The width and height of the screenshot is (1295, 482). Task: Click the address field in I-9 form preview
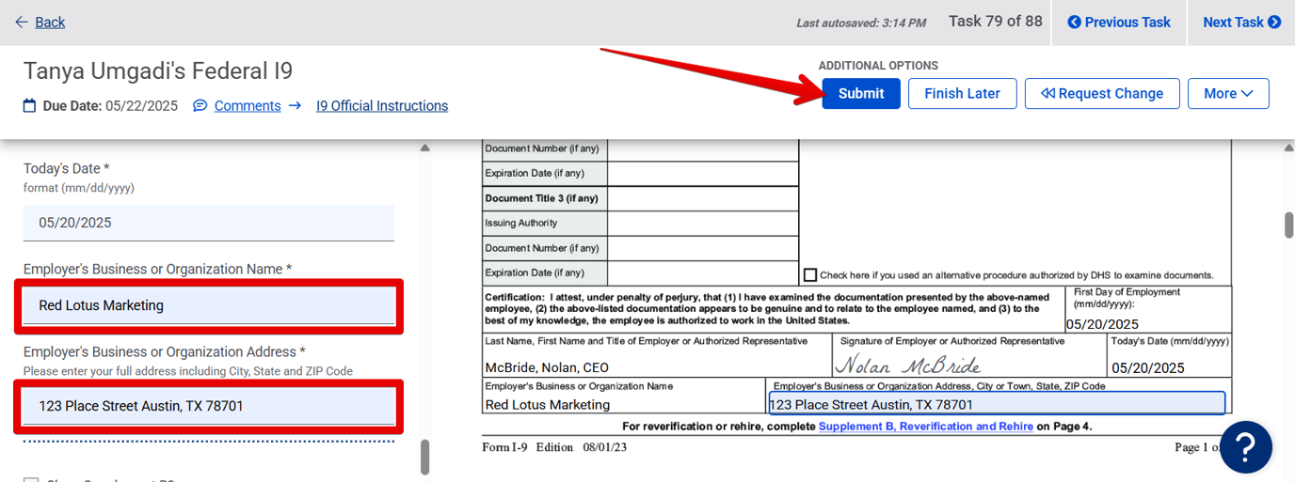pos(997,403)
